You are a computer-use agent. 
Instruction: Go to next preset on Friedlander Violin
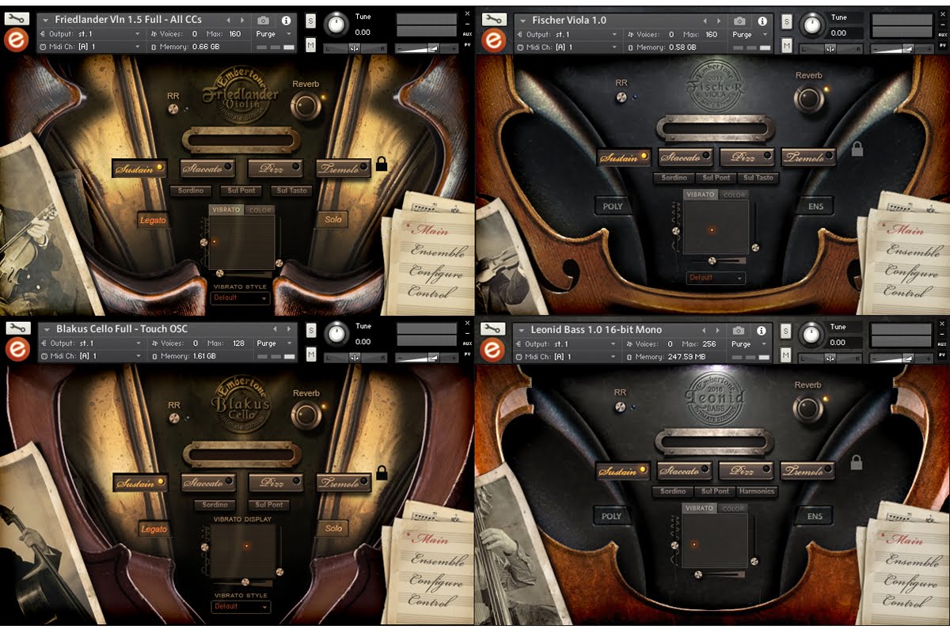(x=243, y=20)
